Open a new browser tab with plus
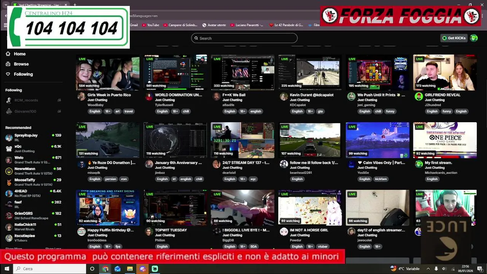This screenshot has height=274, width=487. [x=75, y=5]
